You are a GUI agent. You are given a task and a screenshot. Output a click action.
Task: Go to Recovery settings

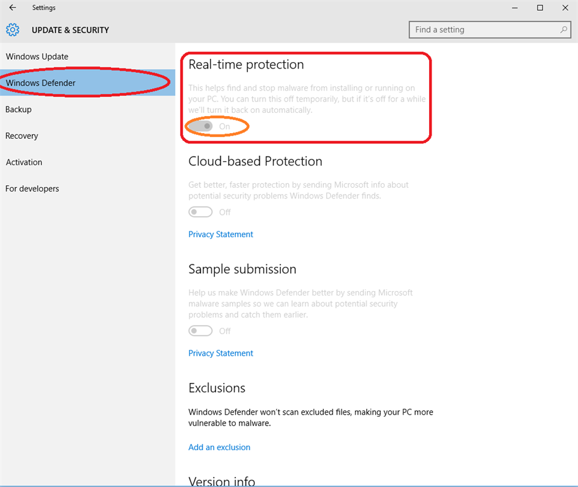click(x=22, y=136)
